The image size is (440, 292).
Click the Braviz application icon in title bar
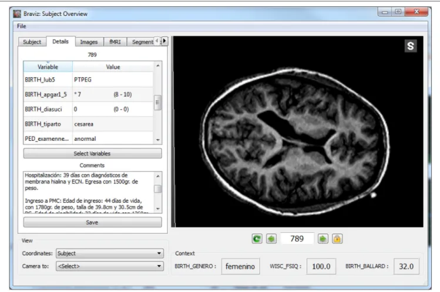[17, 13]
